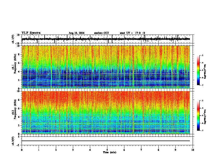Screen dimensions: 217x168
Task: Pick the ch.1 spectrogram color scale bar
Action: [198, 70]
